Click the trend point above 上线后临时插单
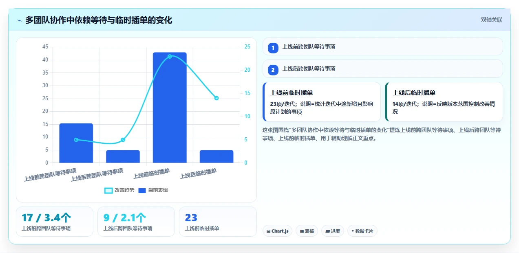This screenshot has width=519, height=253. coord(216,98)
